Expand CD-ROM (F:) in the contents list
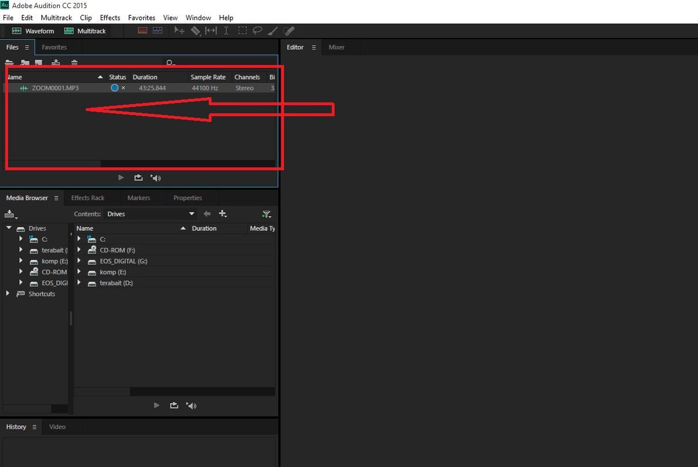This screenshot has width=698, height=467. (x=79, y=250)
